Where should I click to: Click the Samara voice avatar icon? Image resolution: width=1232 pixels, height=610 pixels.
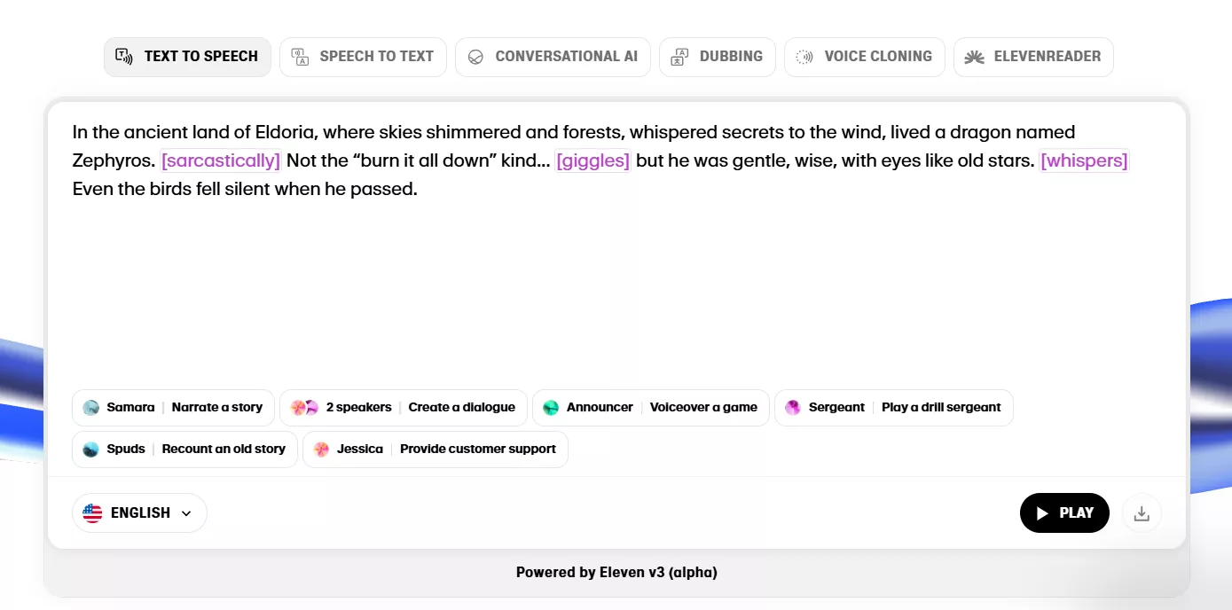pos(90,408)
